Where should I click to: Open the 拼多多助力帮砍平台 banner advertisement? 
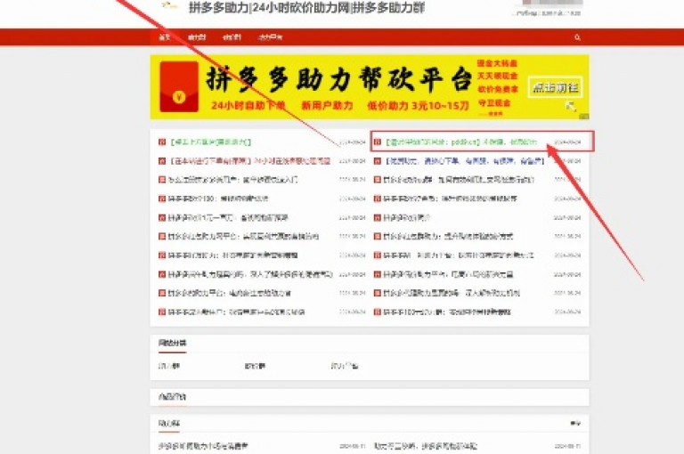point(370,86)
